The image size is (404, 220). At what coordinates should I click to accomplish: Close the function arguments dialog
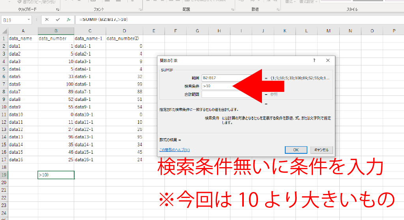[327, 61]
